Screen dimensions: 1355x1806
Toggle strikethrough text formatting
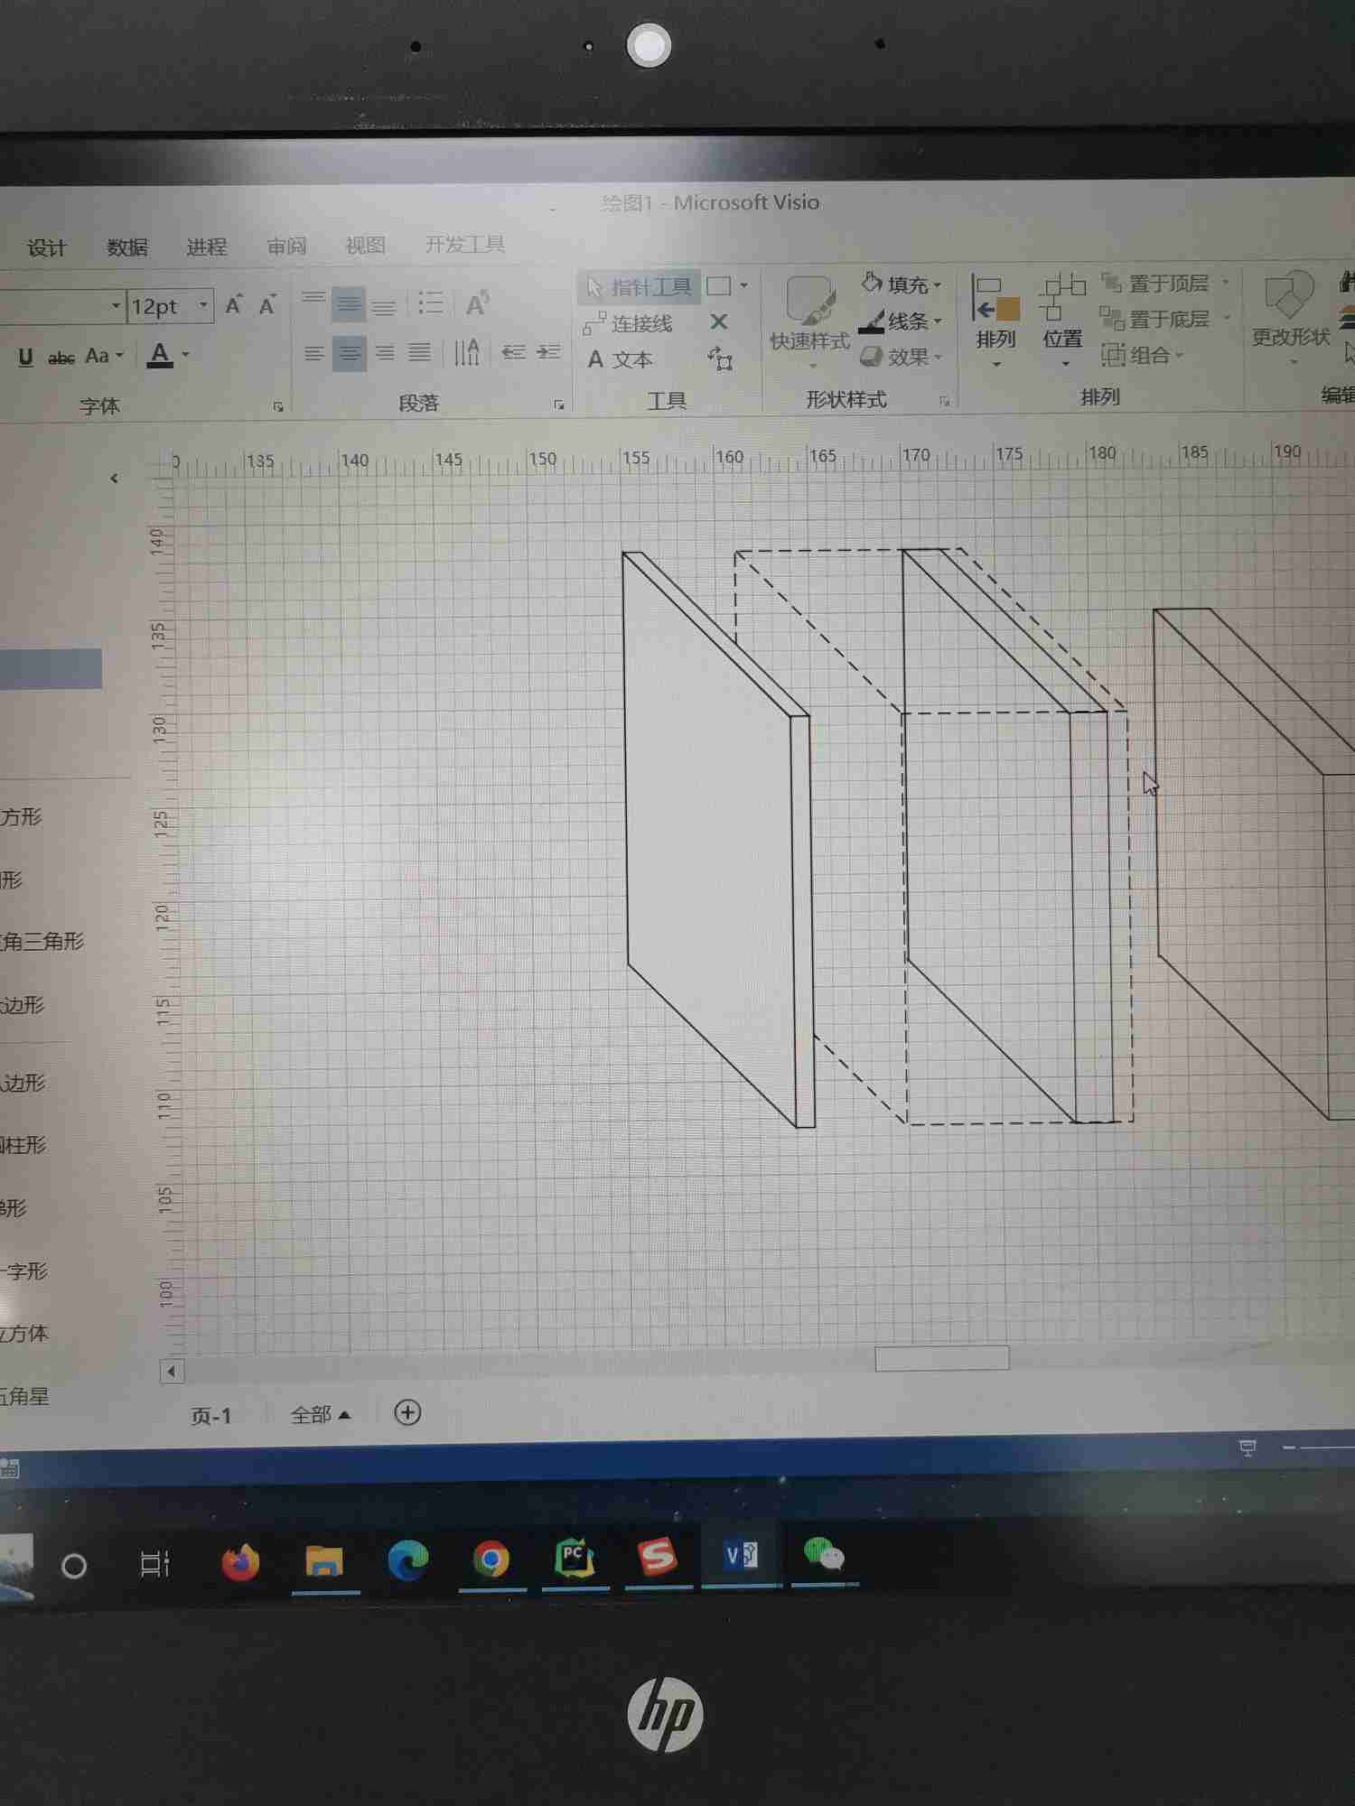61,358
